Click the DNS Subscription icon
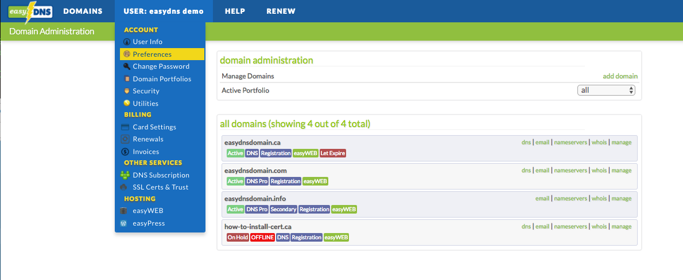The image size is (683, 280). pos(125,175)
